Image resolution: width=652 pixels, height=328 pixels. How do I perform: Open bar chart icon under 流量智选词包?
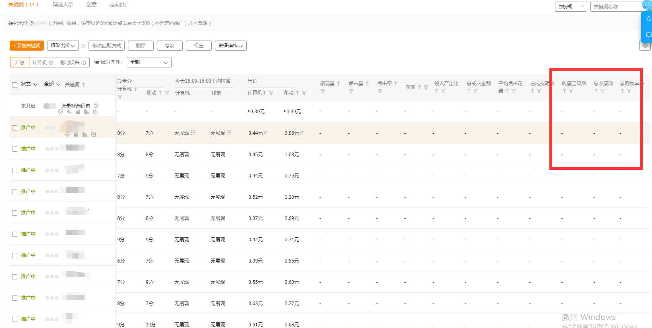78,112
